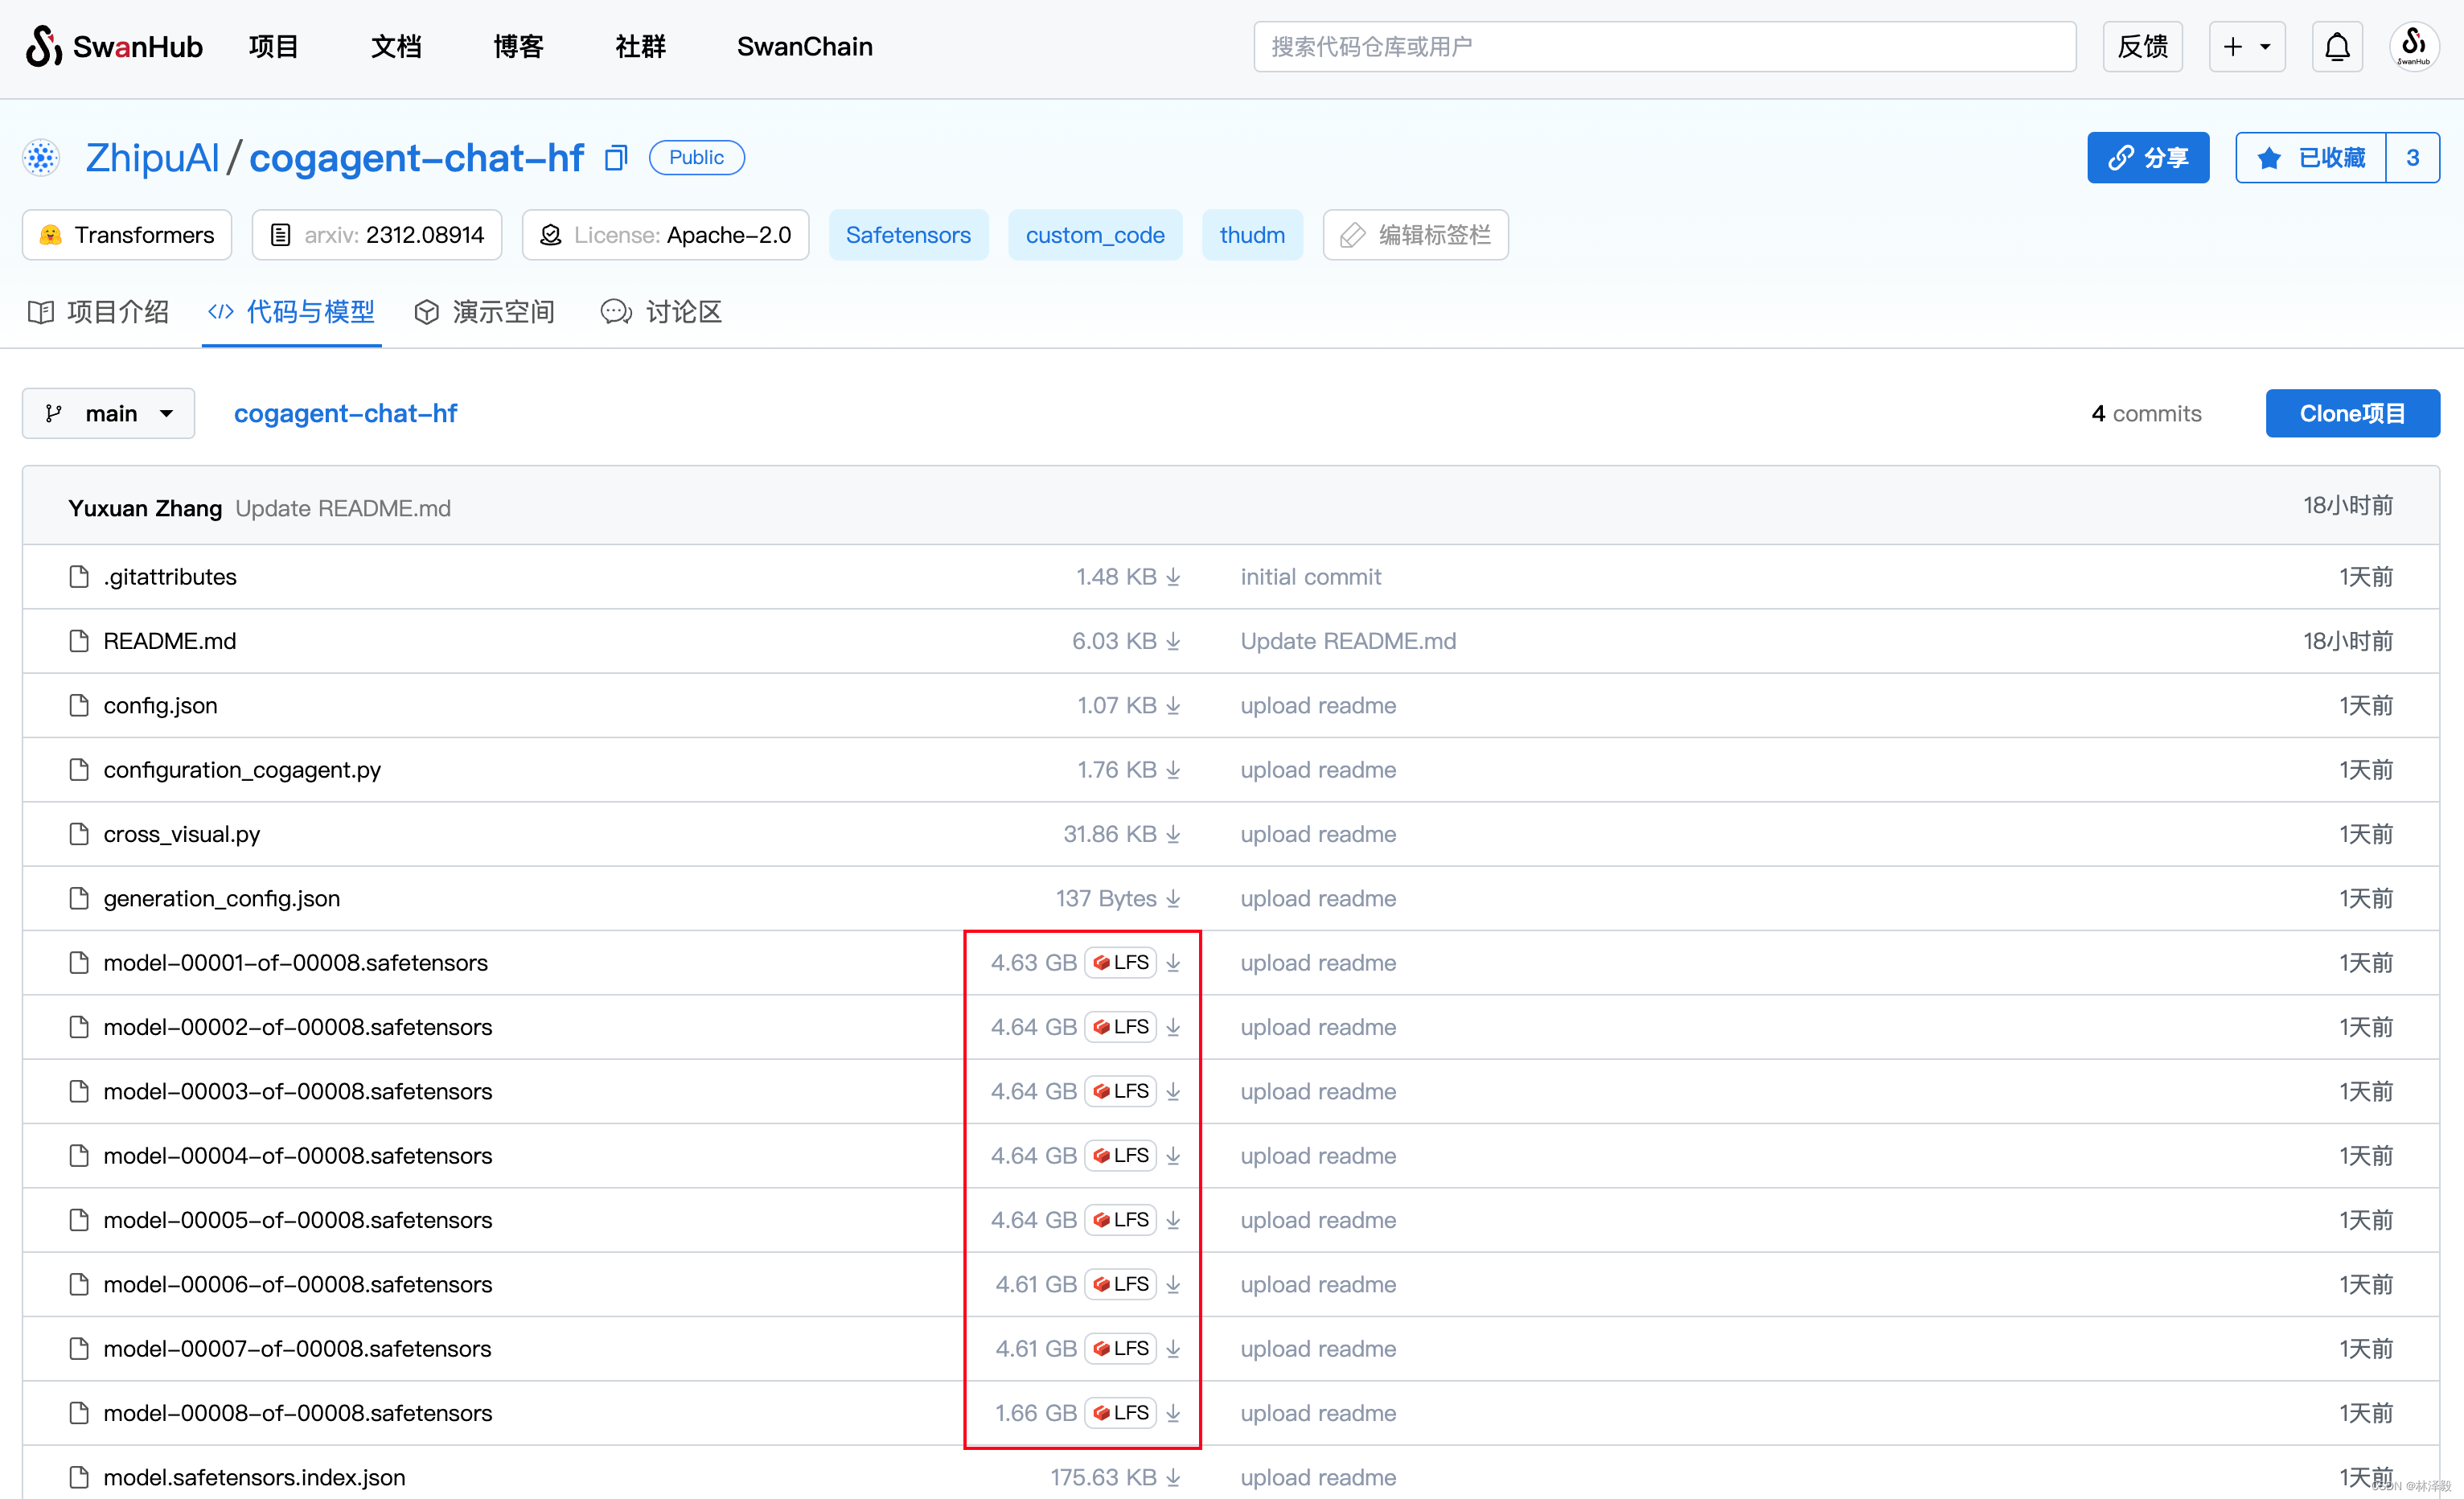Screen dimensions: 2464x1499
Task: Open the notifications bell
Action: point(2337,46)
